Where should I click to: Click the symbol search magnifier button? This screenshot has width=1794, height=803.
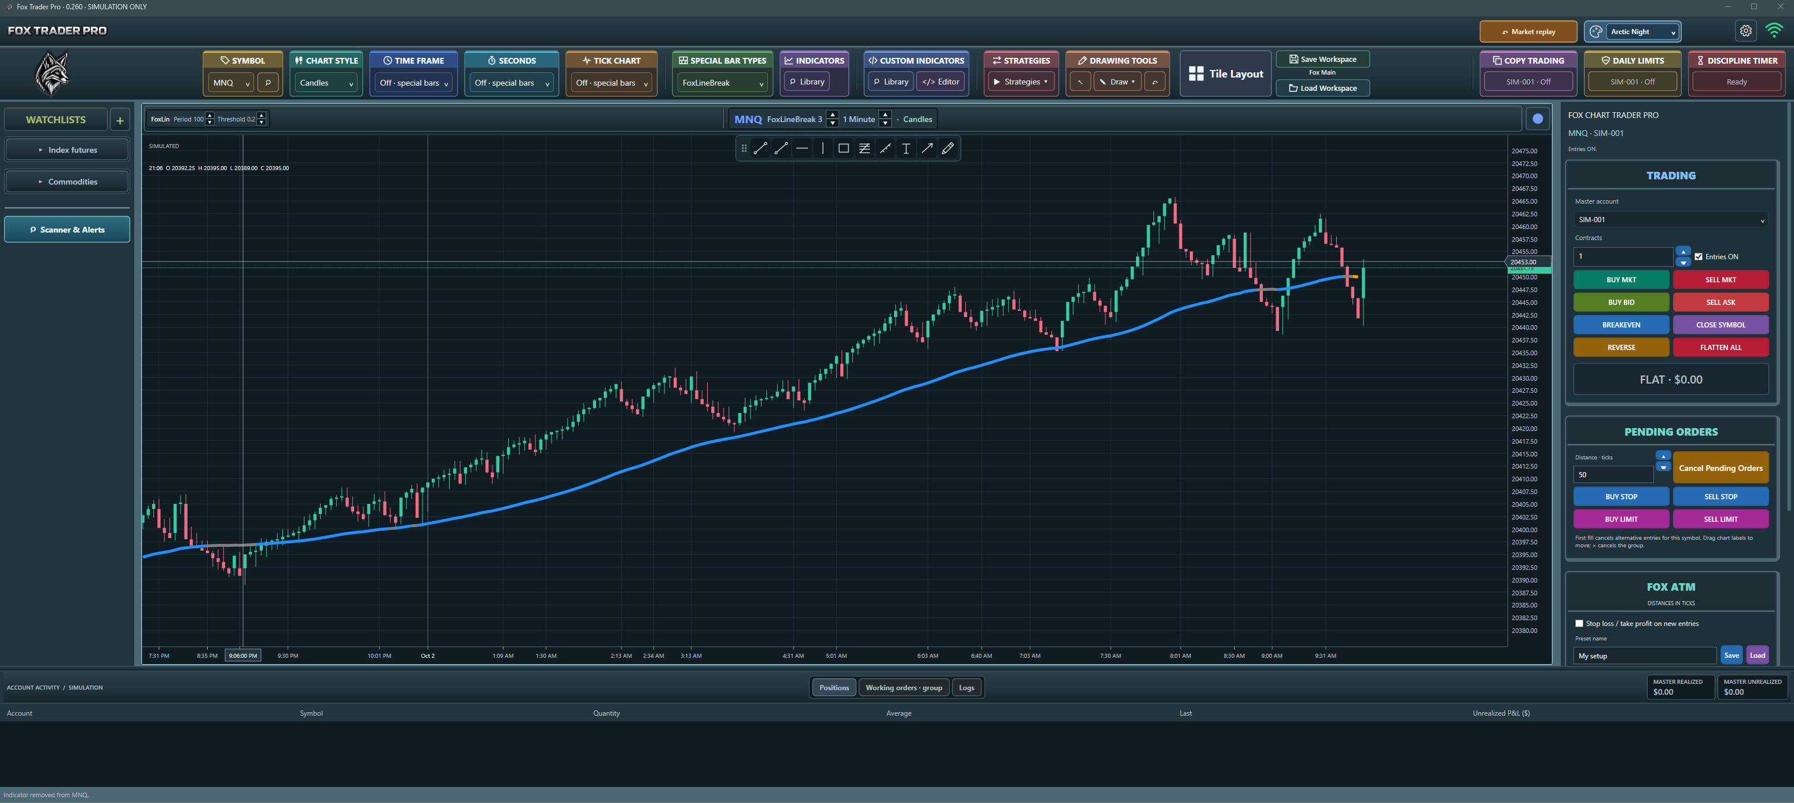(267, 82)
